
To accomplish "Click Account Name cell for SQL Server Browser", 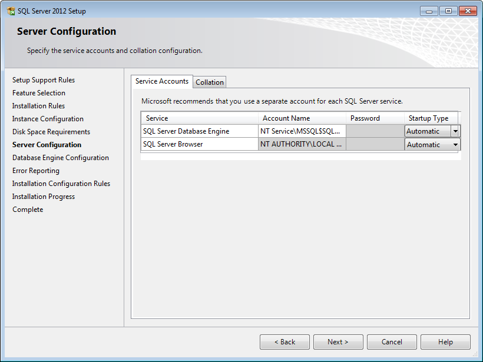I will [302, 144].
